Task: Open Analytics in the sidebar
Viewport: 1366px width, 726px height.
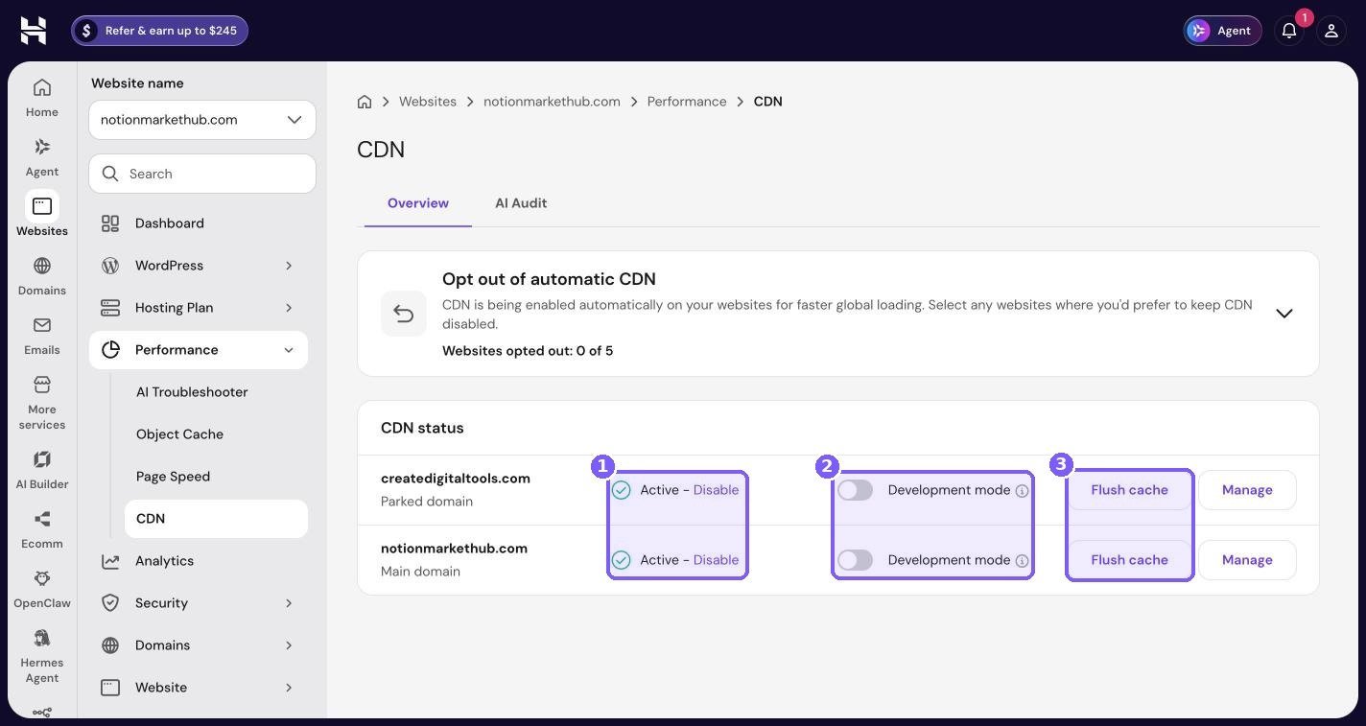Action: tap(199, 561)
